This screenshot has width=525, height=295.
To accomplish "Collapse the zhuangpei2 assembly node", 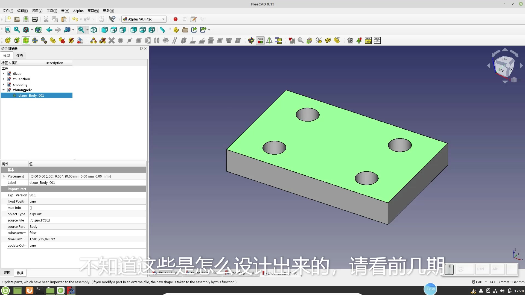I will tap(4, 90).
